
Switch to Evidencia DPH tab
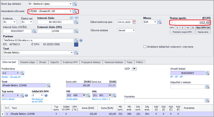pyautogui.click(x=70, y=62)
